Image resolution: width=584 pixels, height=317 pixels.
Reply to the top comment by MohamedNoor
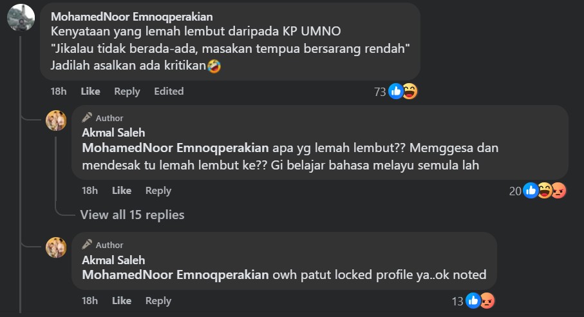[x=127, y=91]
